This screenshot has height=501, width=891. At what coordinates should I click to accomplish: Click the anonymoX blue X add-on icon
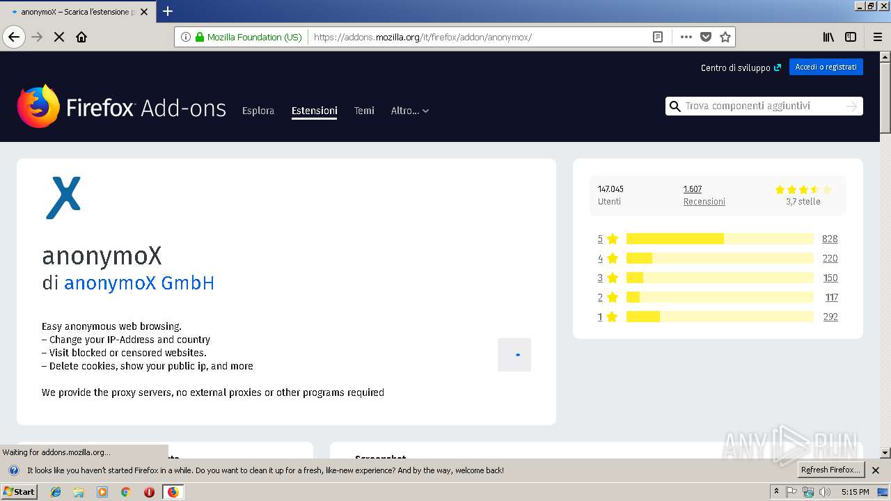(x=63, y=198)
